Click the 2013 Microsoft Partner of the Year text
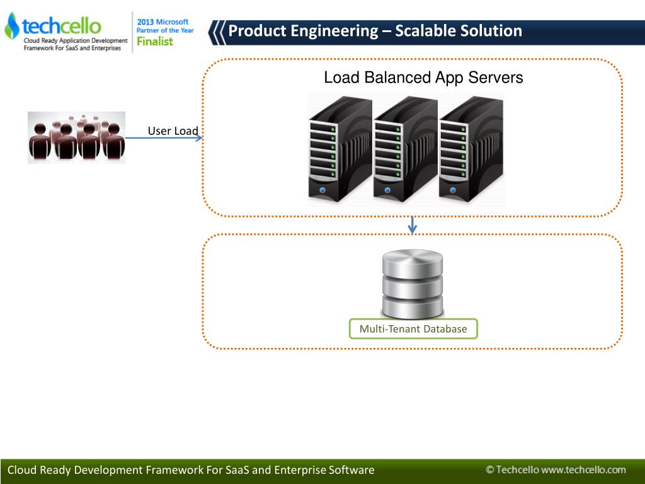 pyautogui.click(x=165, y=26)
